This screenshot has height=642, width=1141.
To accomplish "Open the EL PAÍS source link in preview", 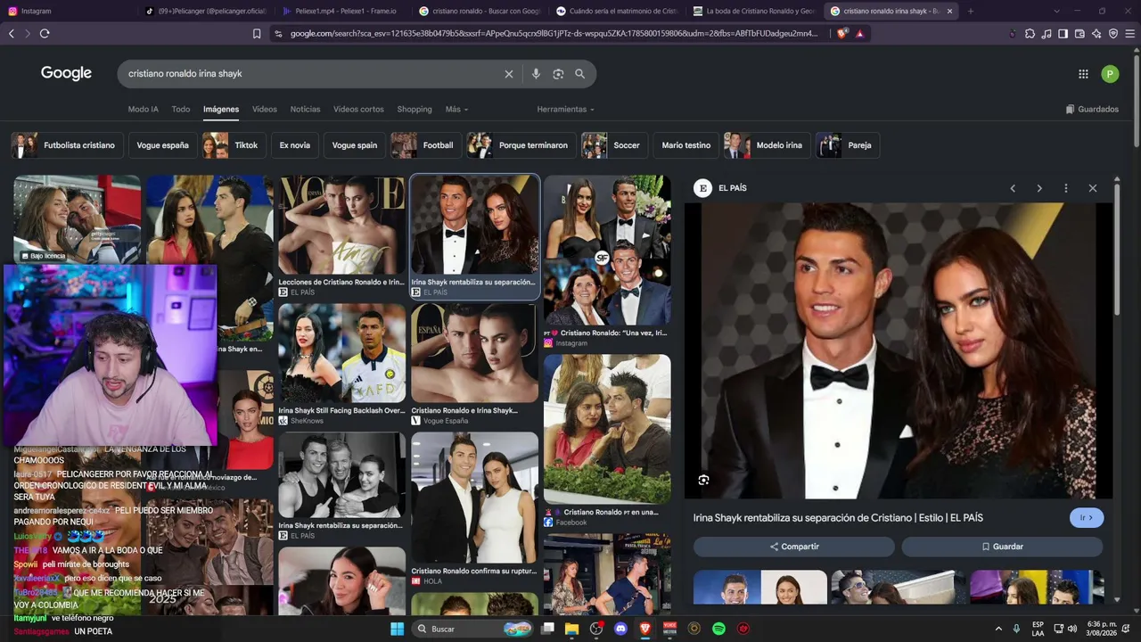I will coord(721,188).
